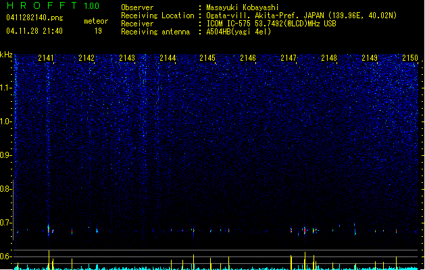This screenshot has width=425, height=270.
Task: Click the 2144 time marker
Action: pos(168,58)
